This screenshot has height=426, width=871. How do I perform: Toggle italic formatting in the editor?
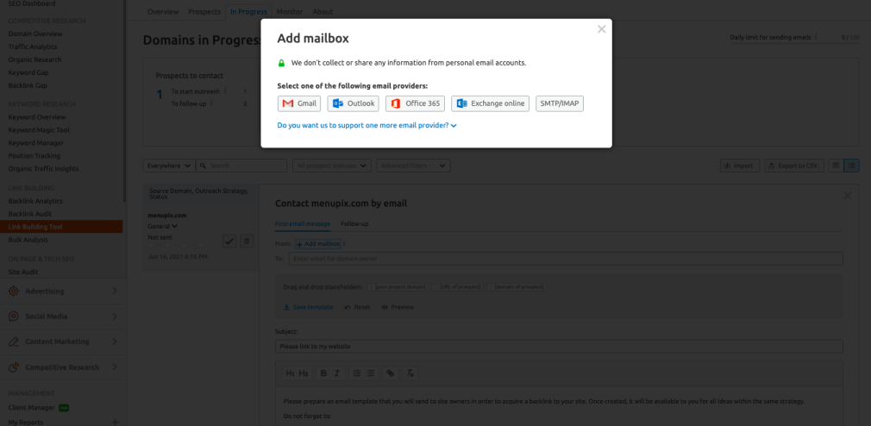click(x=336, y=373)
